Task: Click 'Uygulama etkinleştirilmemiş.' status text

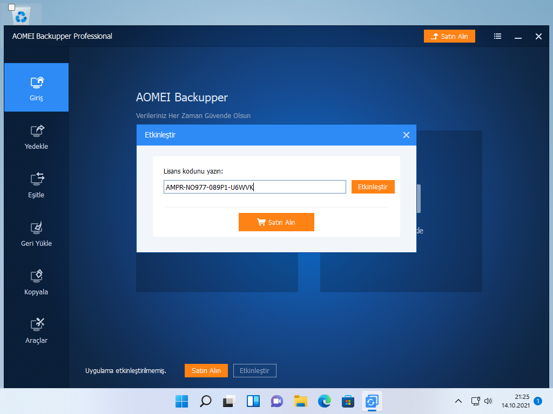Action: [125, 371]
